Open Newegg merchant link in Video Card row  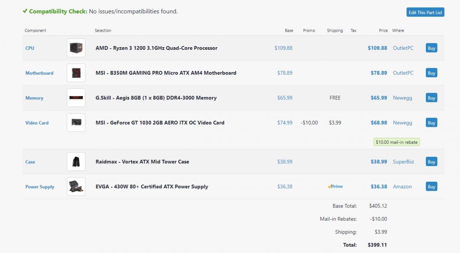coord(402,123)
